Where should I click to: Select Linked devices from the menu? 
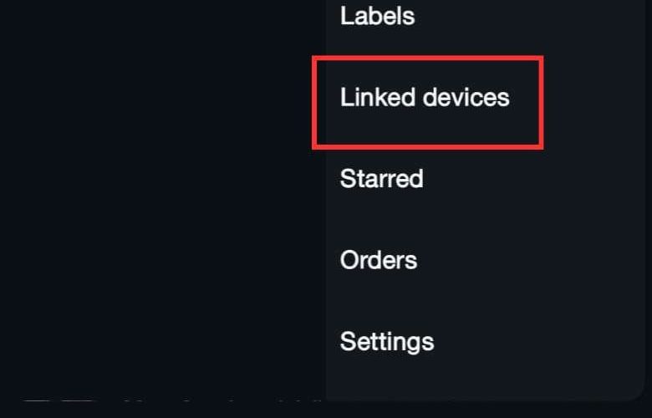[425, 98]
